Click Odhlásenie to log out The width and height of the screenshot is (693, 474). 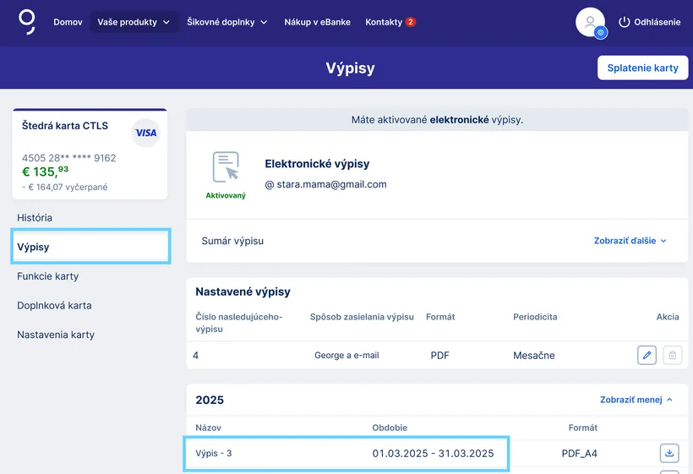pyautogui.click(x=658, y=22)
